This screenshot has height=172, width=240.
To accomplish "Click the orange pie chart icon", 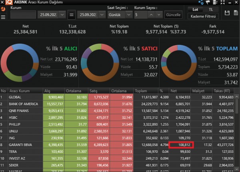I will click(x=3, y=9).
